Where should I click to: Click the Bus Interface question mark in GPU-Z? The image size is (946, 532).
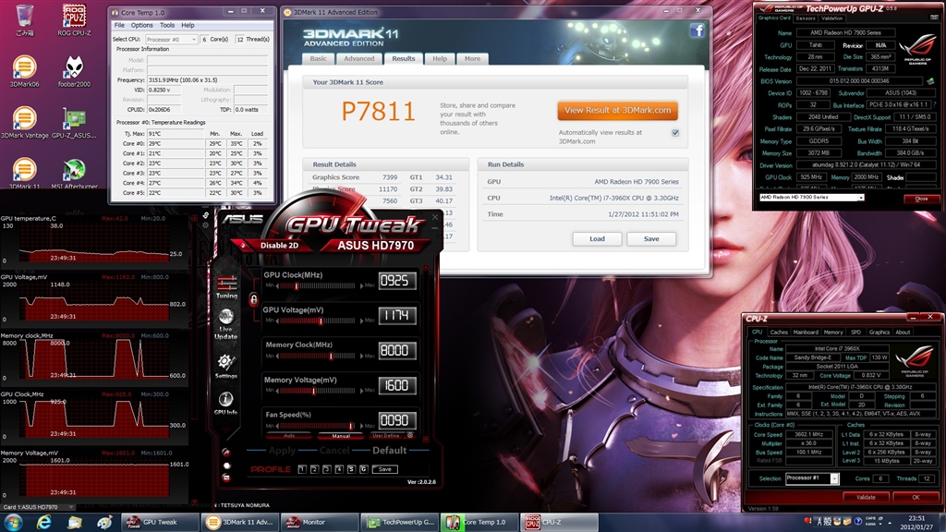(935, 105)
